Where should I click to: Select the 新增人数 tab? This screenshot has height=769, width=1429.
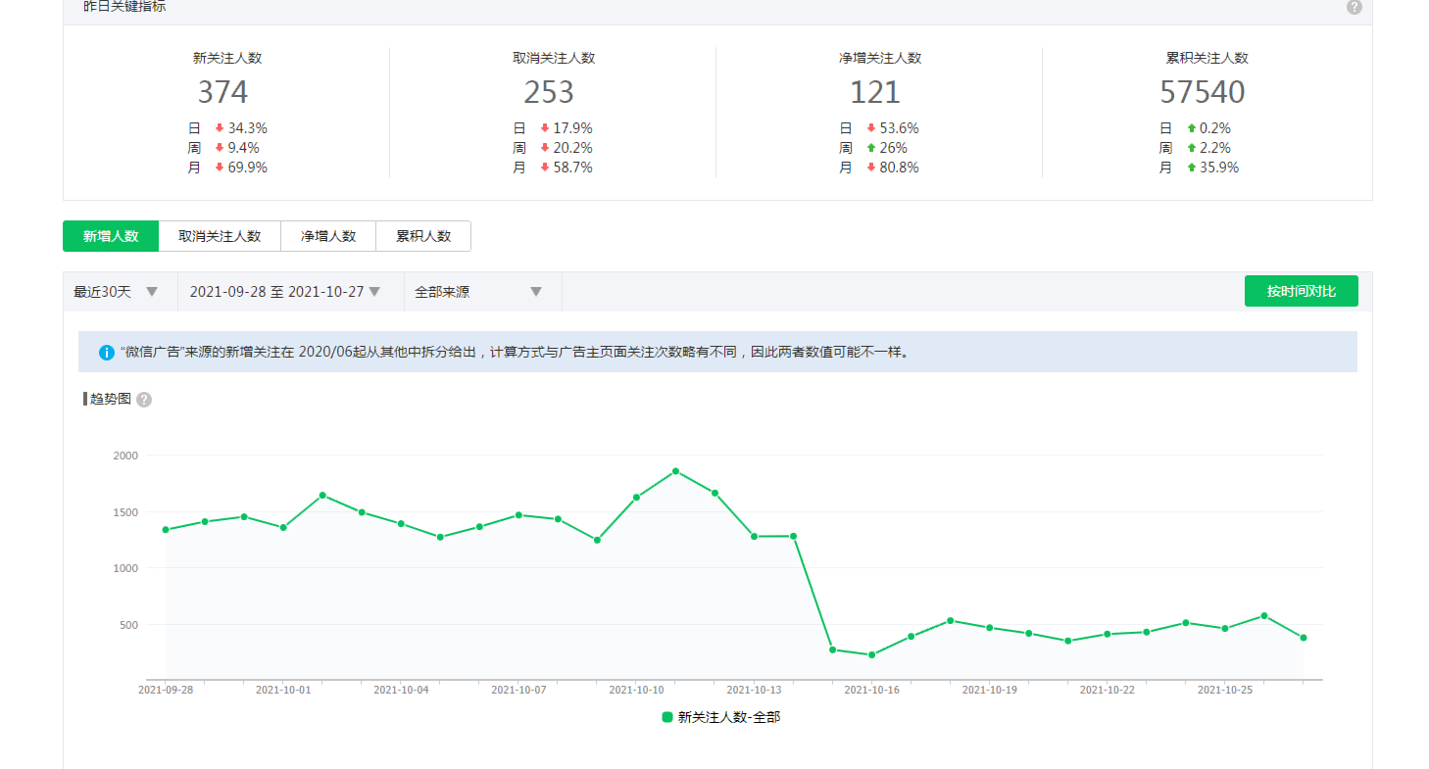tap(111, 236)
